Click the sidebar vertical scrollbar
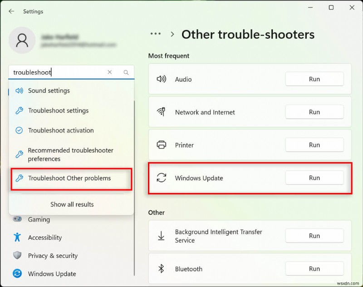The width and height of the screenshot is (363, 287). [x=134, y=188]
